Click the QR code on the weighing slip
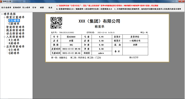This screenshot has height=99, width=185. click(x=56, y=23)
